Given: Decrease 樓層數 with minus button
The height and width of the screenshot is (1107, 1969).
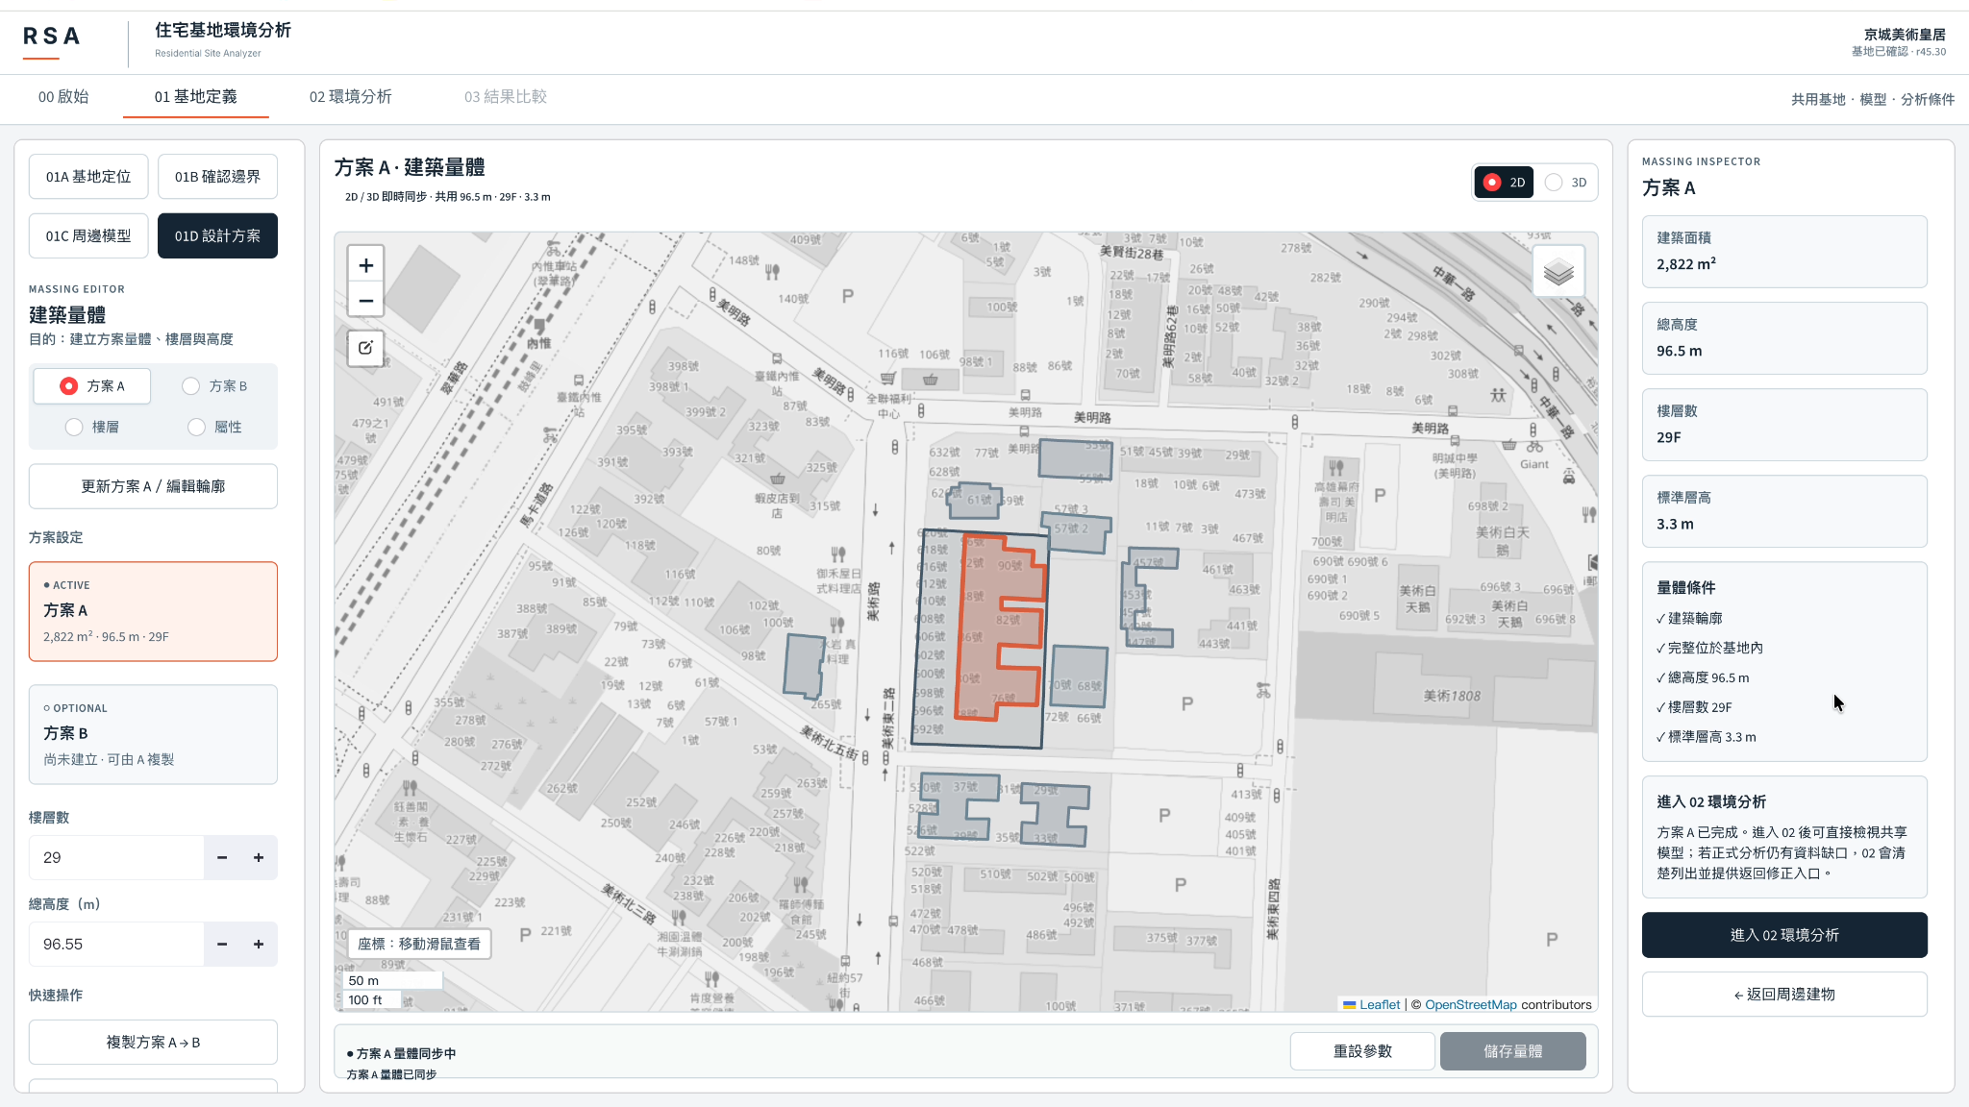Looking at the screenshot, I should (222, 858).
